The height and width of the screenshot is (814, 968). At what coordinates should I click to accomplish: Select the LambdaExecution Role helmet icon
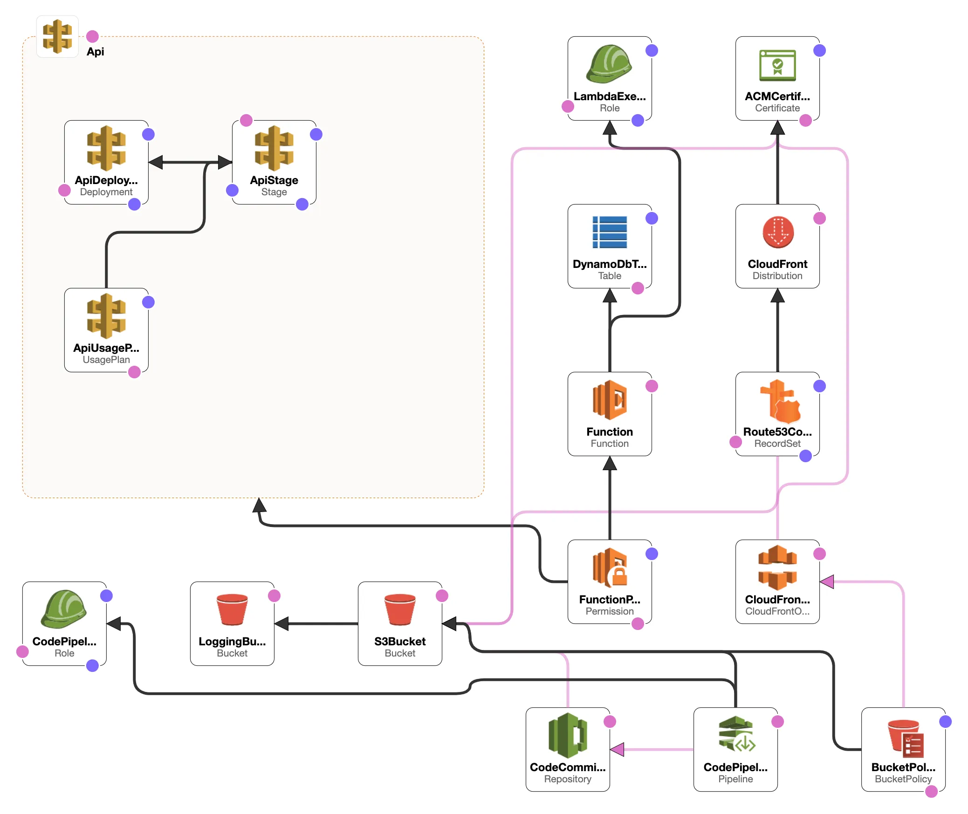click(609, 64)
